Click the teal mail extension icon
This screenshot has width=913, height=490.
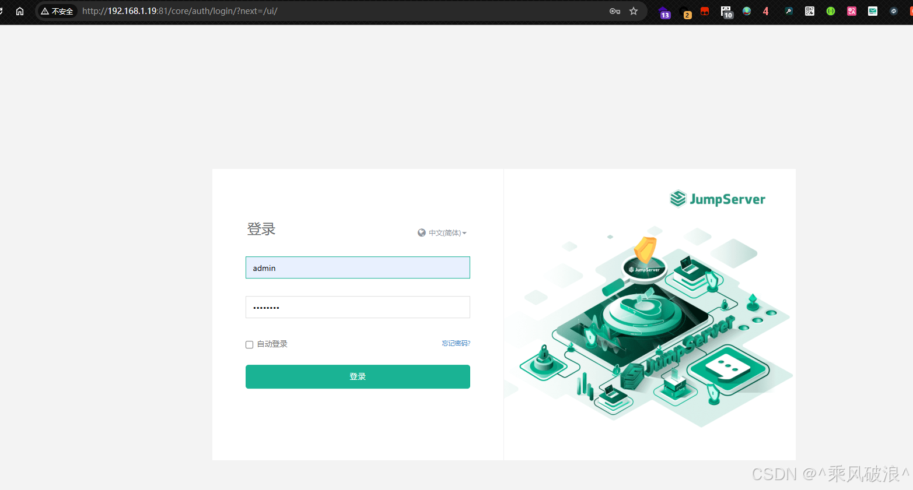[x=873, y=10]
